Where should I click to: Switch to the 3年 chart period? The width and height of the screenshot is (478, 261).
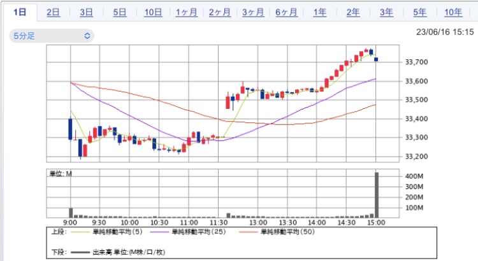[386, 13]
